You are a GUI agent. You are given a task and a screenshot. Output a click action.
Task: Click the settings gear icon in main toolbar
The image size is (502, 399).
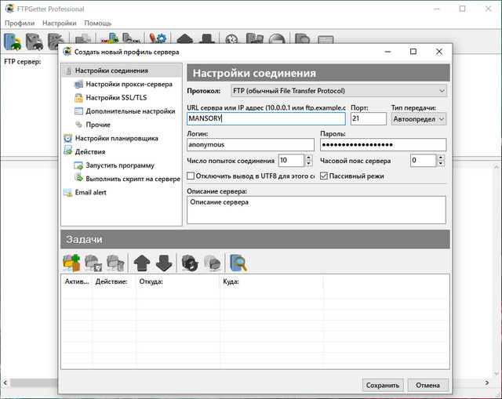[158, 41]
